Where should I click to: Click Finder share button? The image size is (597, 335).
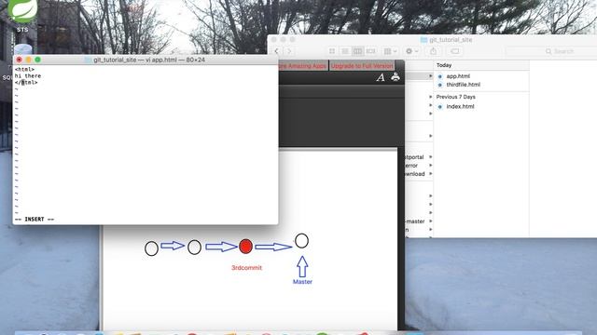click(433, 51)
